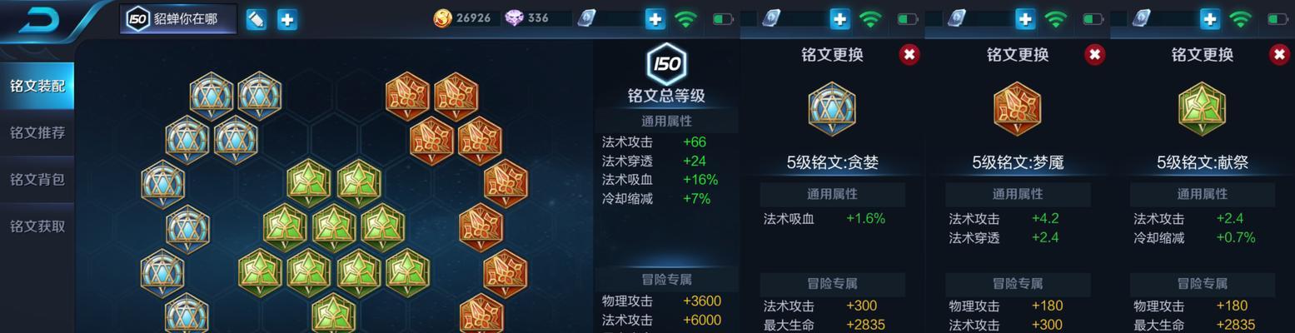The width and height of the screenshot is (1295, 333).
Task: Click the rune page name 貂蝉你在哪
Action: (186, 18)
